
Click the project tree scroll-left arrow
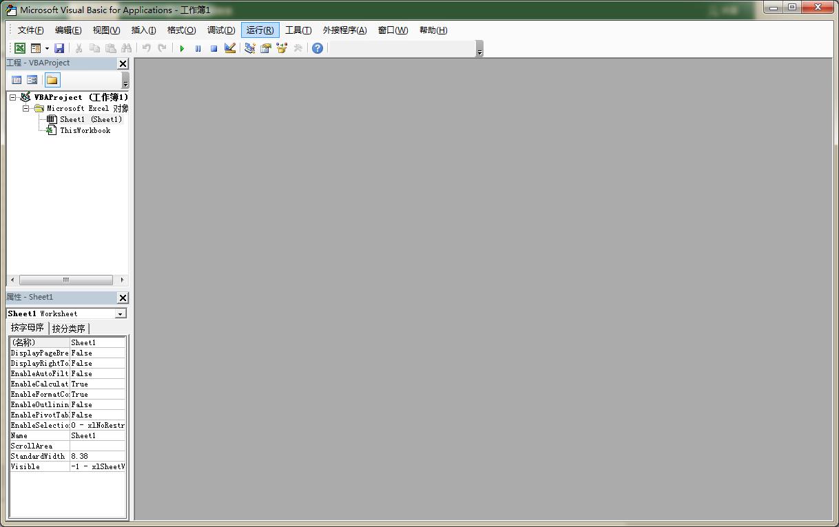click(x=12, y=280)
